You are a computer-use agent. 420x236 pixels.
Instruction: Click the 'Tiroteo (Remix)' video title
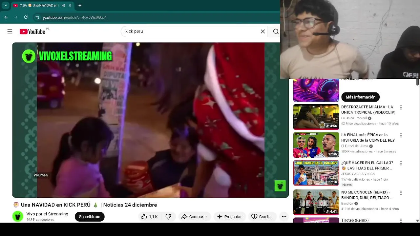pos(355,220)
